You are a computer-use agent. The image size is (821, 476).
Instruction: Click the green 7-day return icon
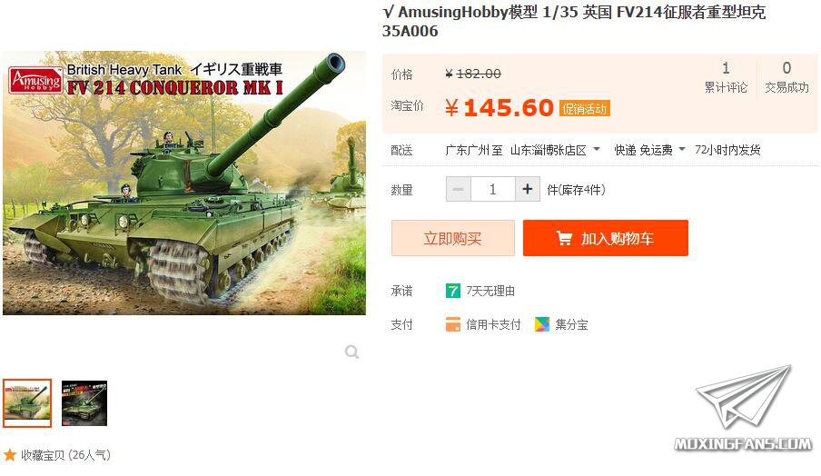click(452, 291)
